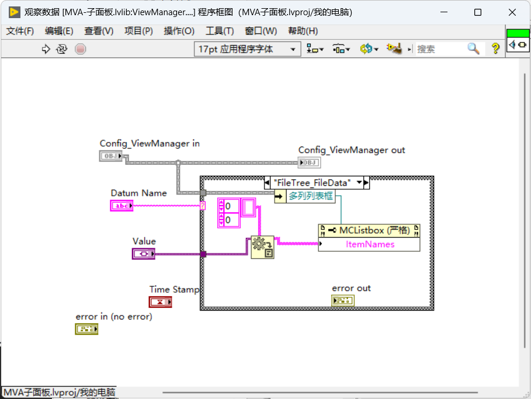Go to previous case structure frame
This screenshot has height=399, width=531.
coord(267,183)
